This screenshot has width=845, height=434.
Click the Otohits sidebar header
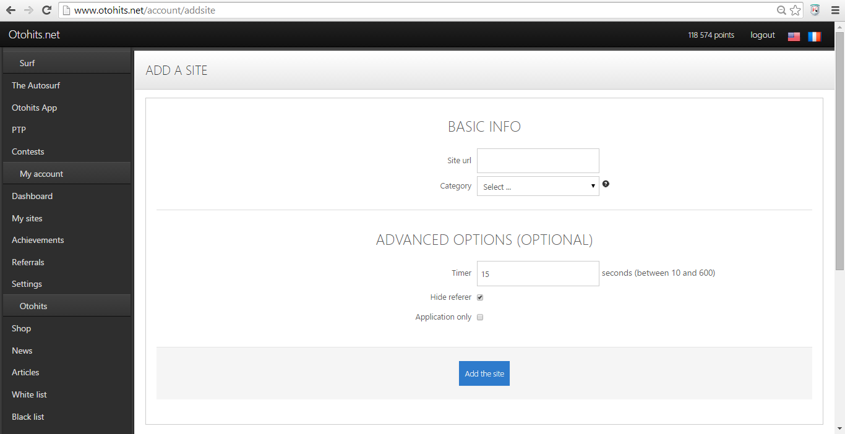[x=67, y=306]
